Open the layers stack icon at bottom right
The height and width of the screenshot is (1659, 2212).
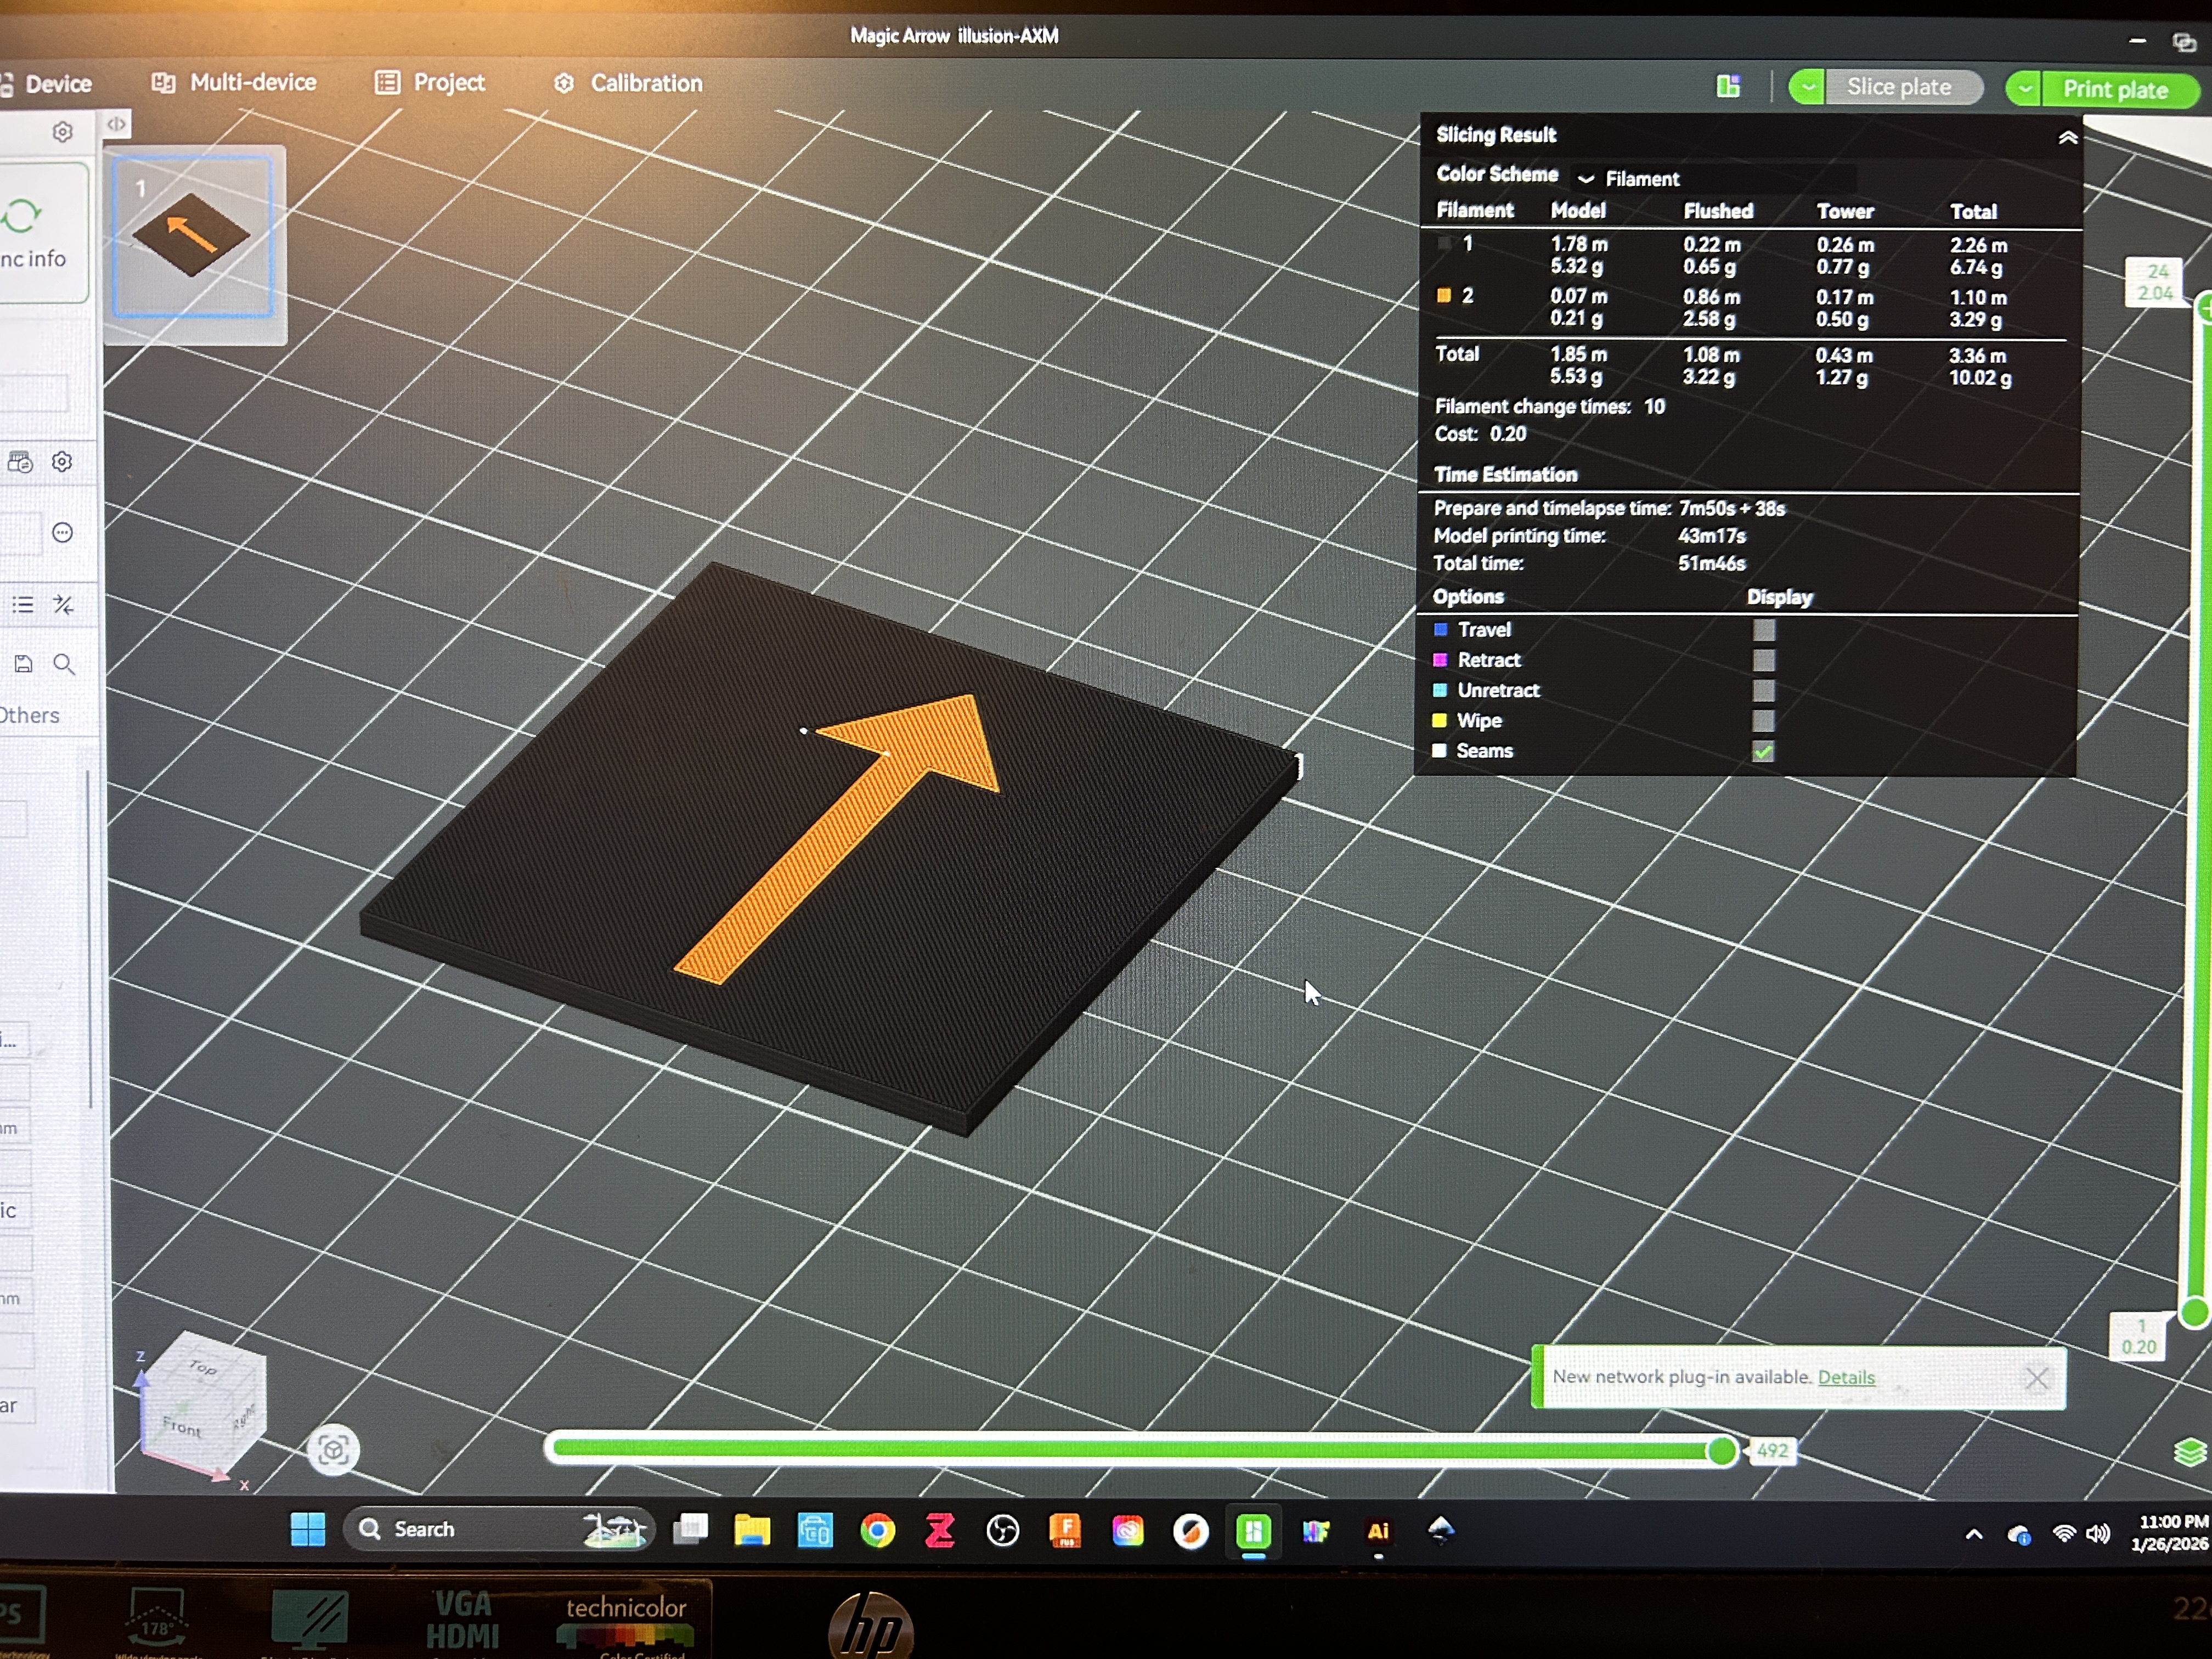(x=2190, y=1451)
